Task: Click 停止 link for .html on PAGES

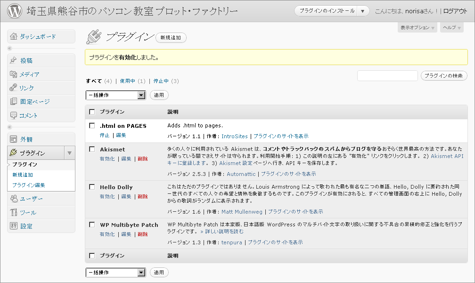Action: (x=105, y=135)
